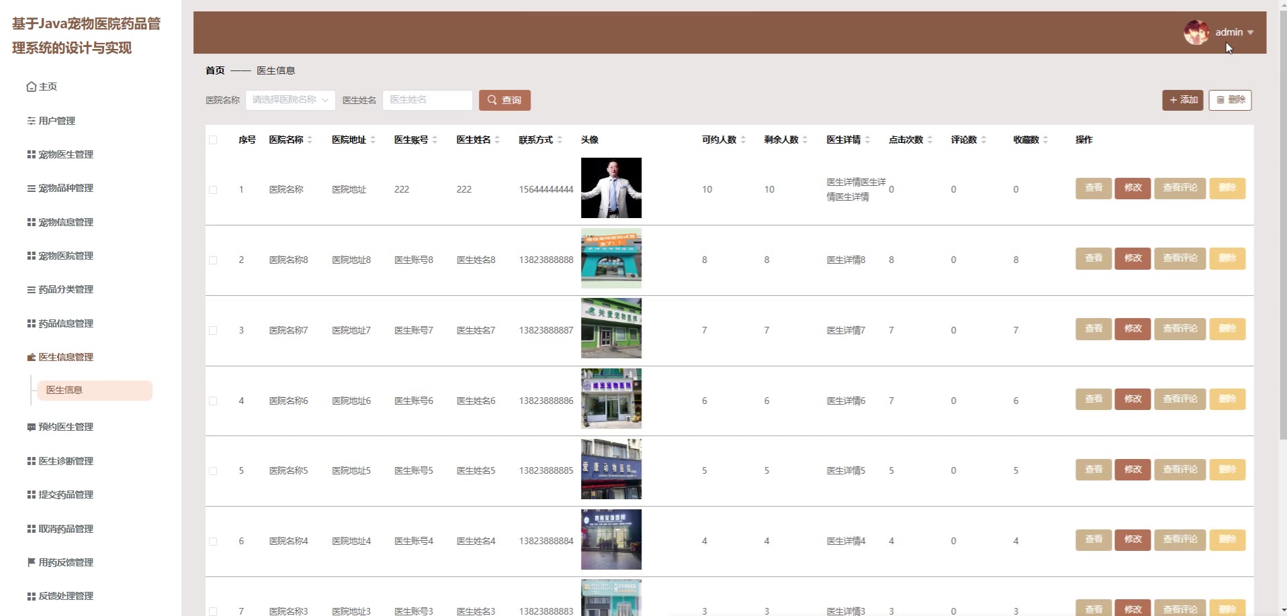Check the checkbox for row 1
This screenshot has height=616, width=1287.
coord(213,190)
